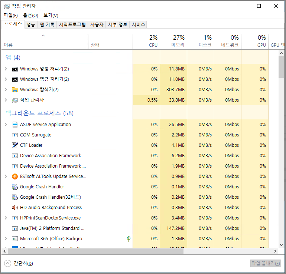Viewport: 286px width, 274px height.
Task: Switch to the 사용자 tab
Action: pos(97,24)
